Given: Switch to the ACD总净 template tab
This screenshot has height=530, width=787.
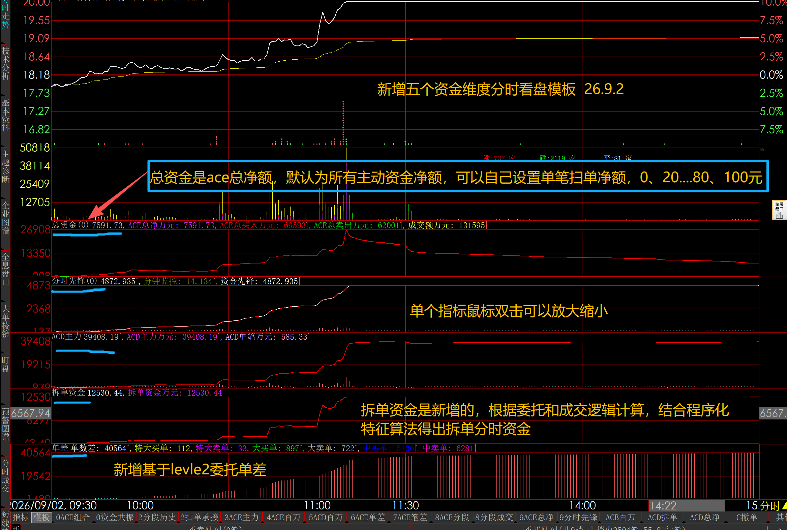Looking at the screenshot, I should tap(704, 517).
